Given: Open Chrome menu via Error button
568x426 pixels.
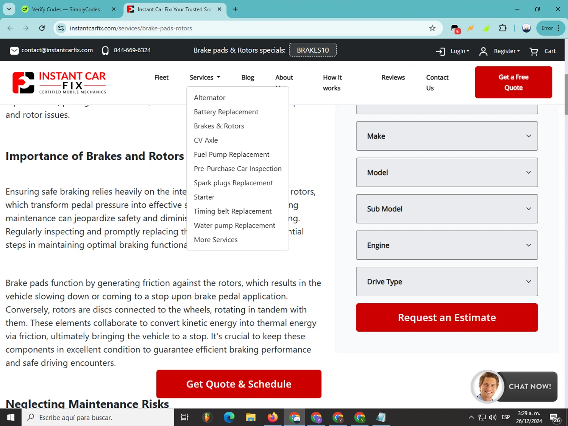Looking at the screenshot, I should coord(551,28).
